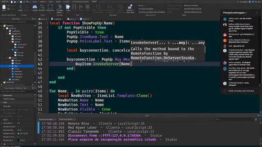Collapse the Appearance properties section
The height and width of the screenshot is (147, 262).
pyautogui.click(x=2, y=95)
